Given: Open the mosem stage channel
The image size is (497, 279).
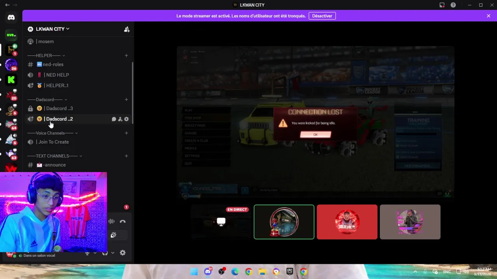Looking at the screenshot, I should pos(78,41).
